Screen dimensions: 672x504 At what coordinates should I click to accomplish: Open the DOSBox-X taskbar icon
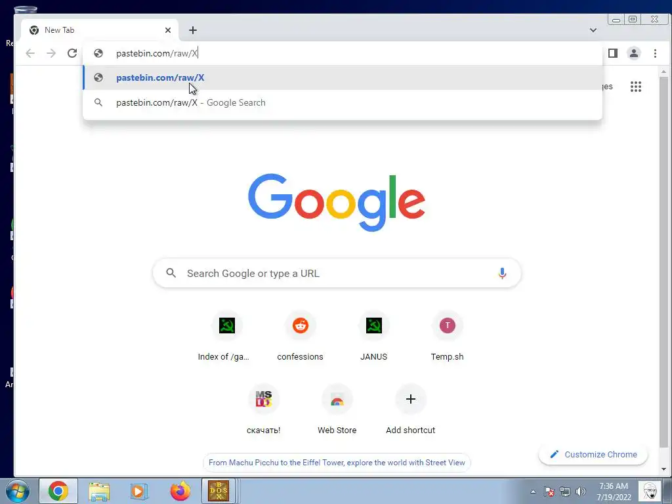(x=219, y=491)
